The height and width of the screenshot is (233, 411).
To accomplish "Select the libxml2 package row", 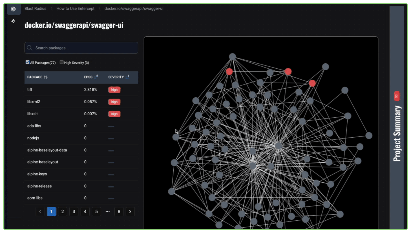I will tap(81, 102).
